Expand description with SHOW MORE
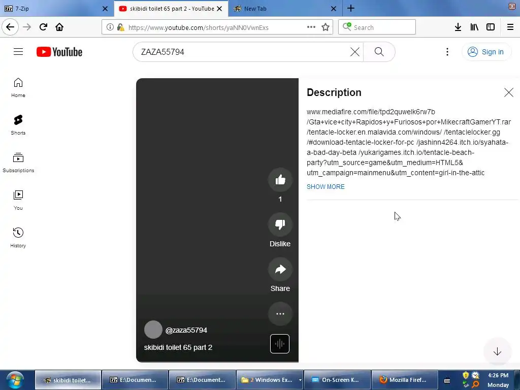Image resolution: width=520 pixels, height=390 pixels. pyautogui.click(x=326, y=187)
